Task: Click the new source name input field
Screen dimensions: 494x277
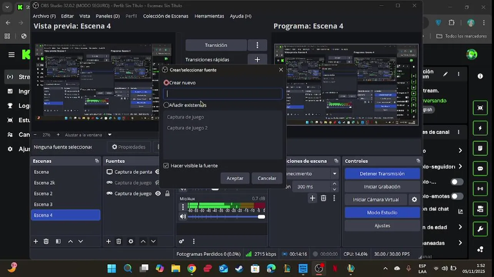Action: 223,93
